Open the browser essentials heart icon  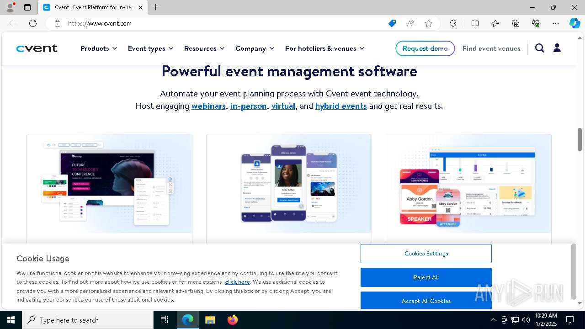point(536,23)
